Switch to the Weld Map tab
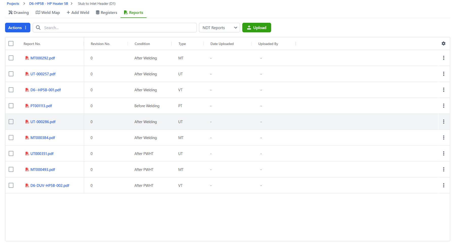 click(x=48, y=13)
